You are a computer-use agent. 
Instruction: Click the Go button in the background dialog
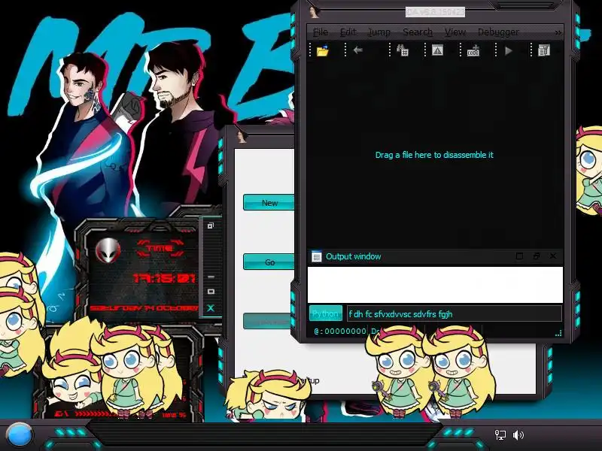269,262
